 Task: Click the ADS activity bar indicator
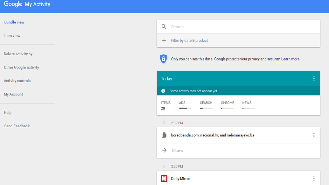pos(185,108)
